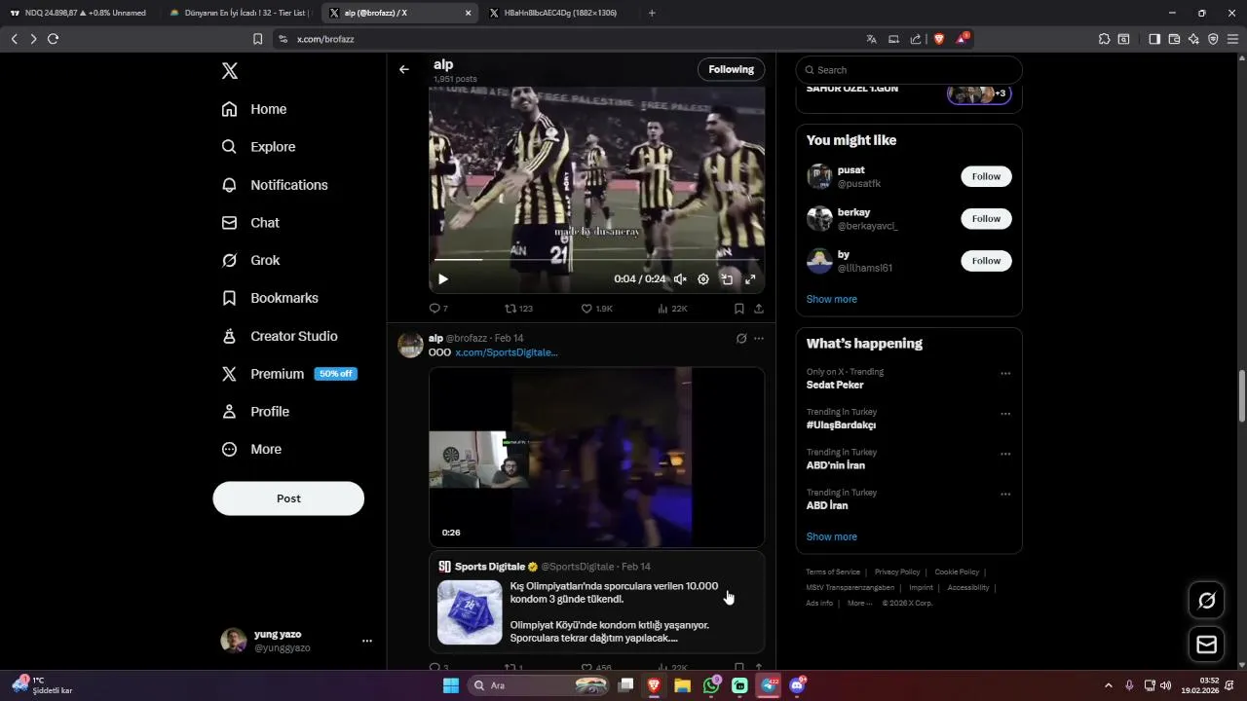
Task: Open the 0:26 video thumbnail
Action: tap(596, 457)
